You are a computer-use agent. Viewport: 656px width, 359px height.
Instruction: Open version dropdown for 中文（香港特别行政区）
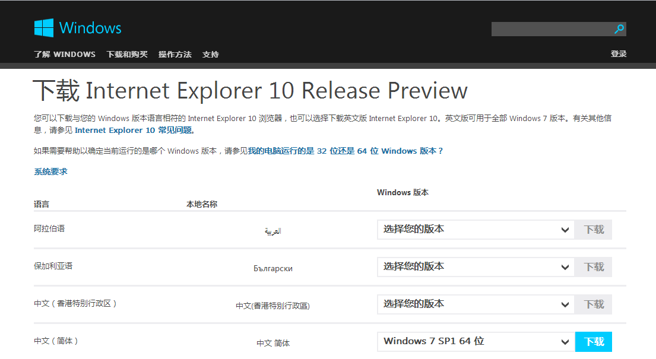pyautogui.click(x=476, y=304)
